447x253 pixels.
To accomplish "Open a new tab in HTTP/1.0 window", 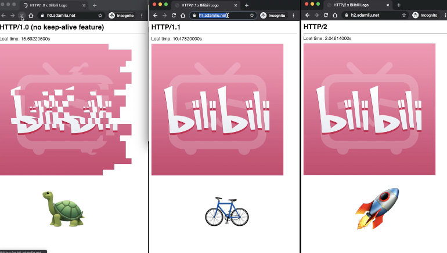I will [95, 5].
